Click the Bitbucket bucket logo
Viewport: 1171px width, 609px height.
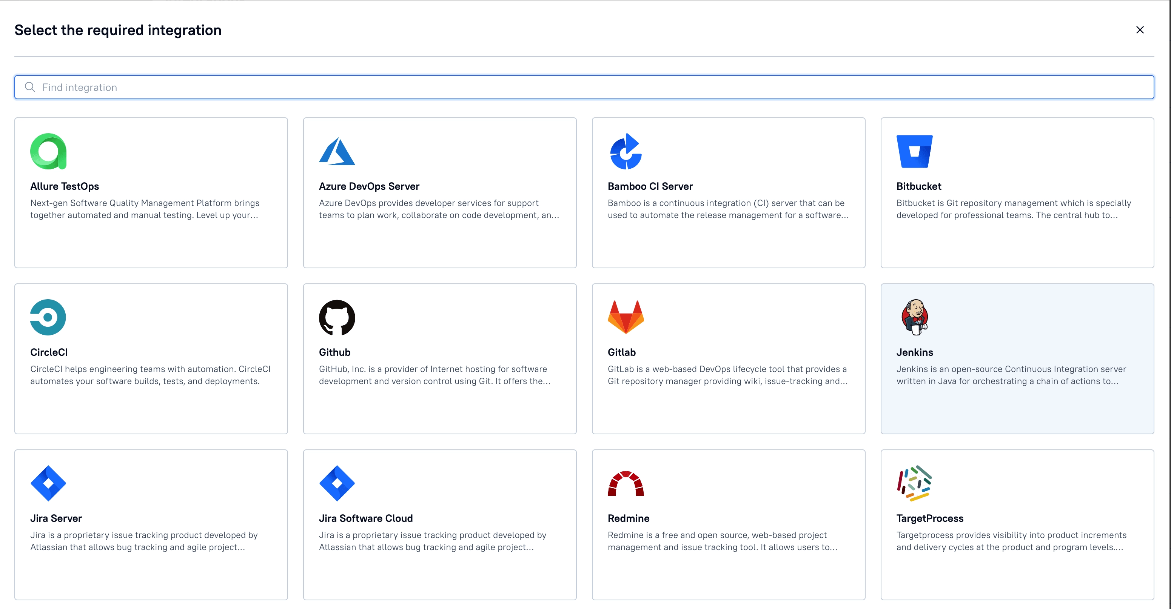[914, 151]
